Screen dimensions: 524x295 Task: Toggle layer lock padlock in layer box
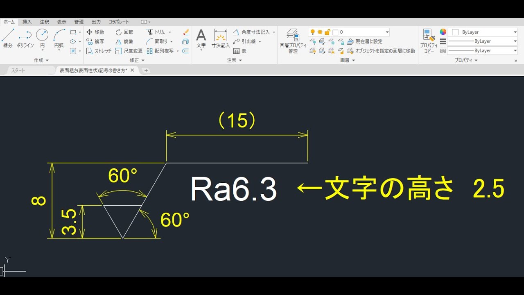(x=327, y=32)
